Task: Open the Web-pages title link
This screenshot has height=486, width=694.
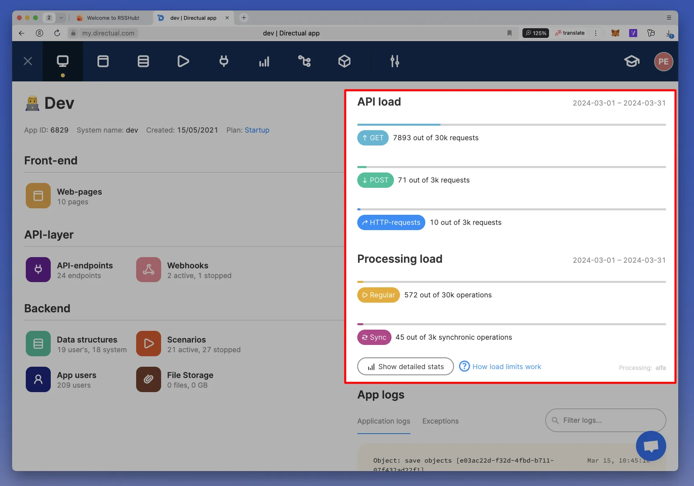Action: click(x=79, y=192)
